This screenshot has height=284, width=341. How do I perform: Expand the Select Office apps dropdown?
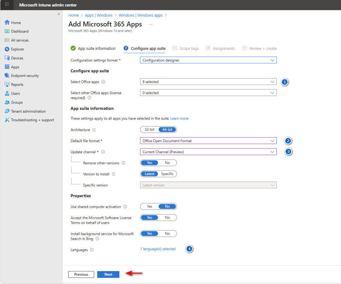pos(208,82)
